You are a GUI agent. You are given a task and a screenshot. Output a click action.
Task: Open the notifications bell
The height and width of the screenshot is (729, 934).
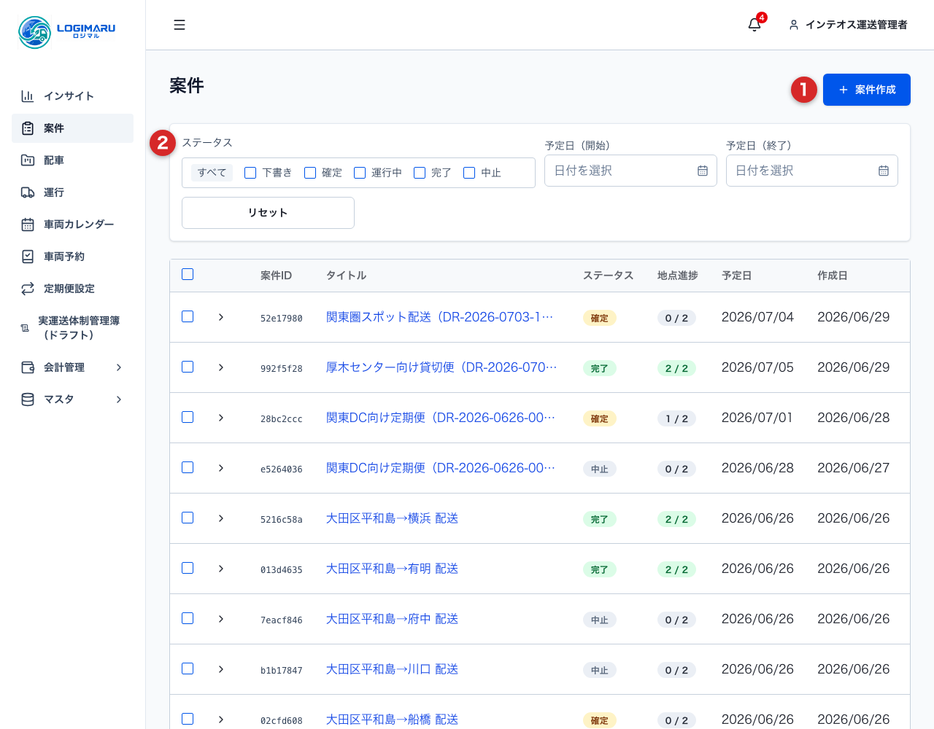click(x=754, y=25)
